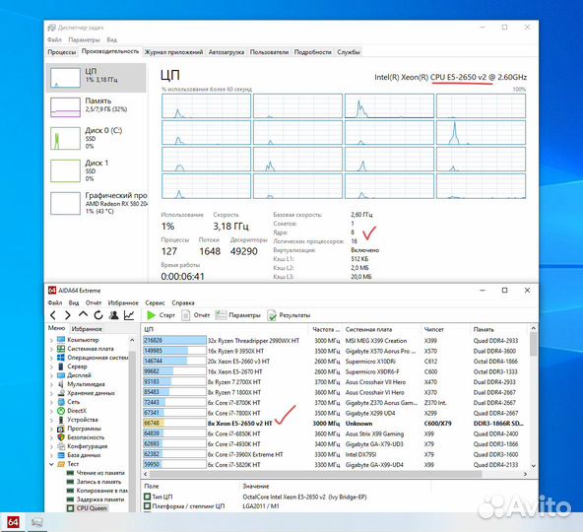Expand the Компьютер tree node chevron
The height and width of the screenshot is (532, 583).
(x=51, y=340)
